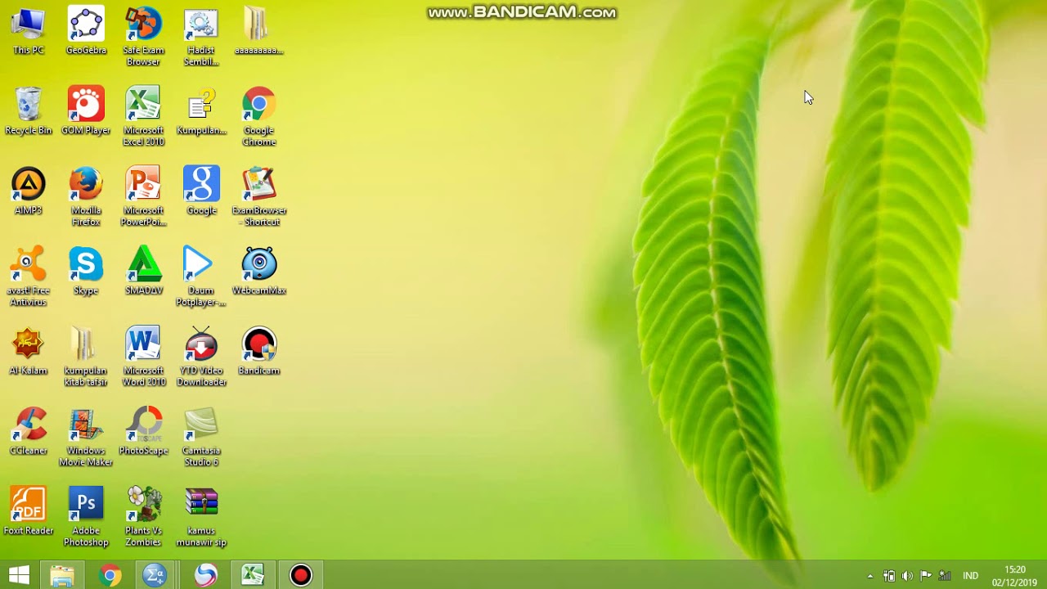
Task: Open Foxit Reader shortcut
Action: pos(29,512)
